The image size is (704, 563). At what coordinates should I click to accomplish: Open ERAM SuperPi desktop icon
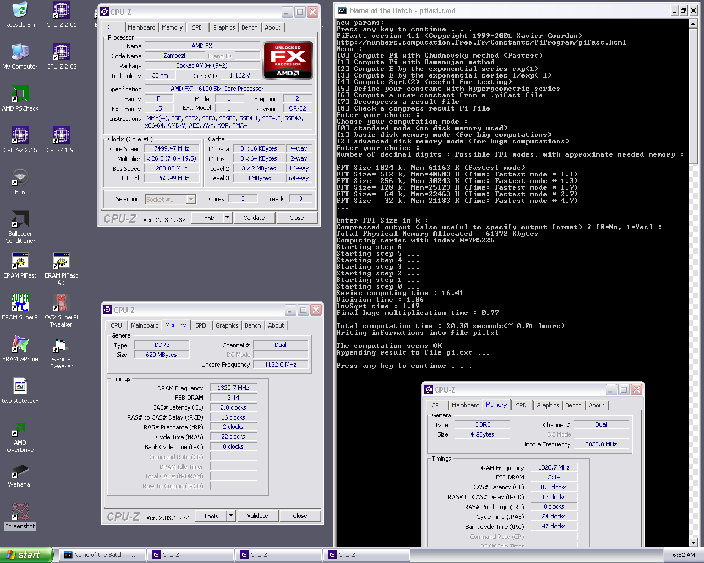click(20, 307)
